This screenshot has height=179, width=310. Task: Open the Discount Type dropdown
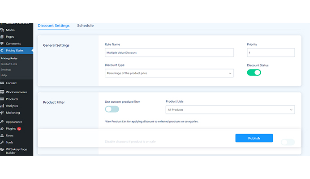[169, 73]
